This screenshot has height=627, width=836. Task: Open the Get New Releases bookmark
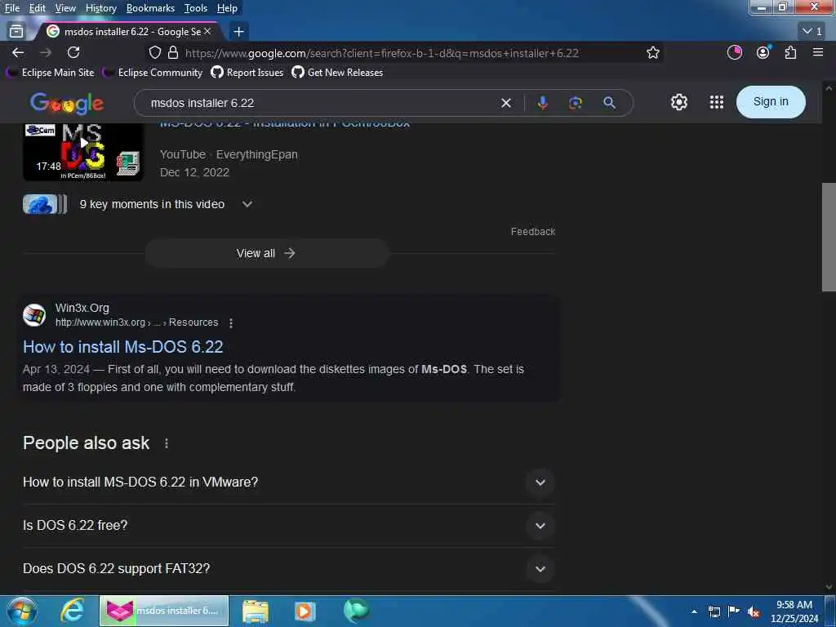click(337, 73)
